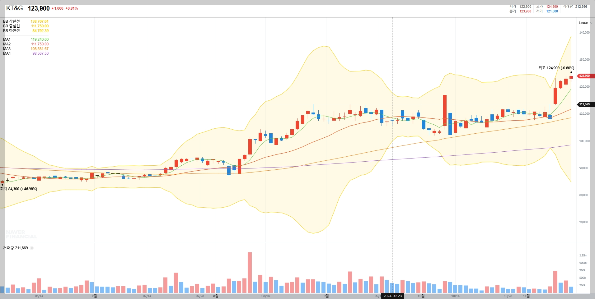The width and height of the screenshot is (595, 299).
Task: Open the Linear scale dropdown
Action: [585, 23]
